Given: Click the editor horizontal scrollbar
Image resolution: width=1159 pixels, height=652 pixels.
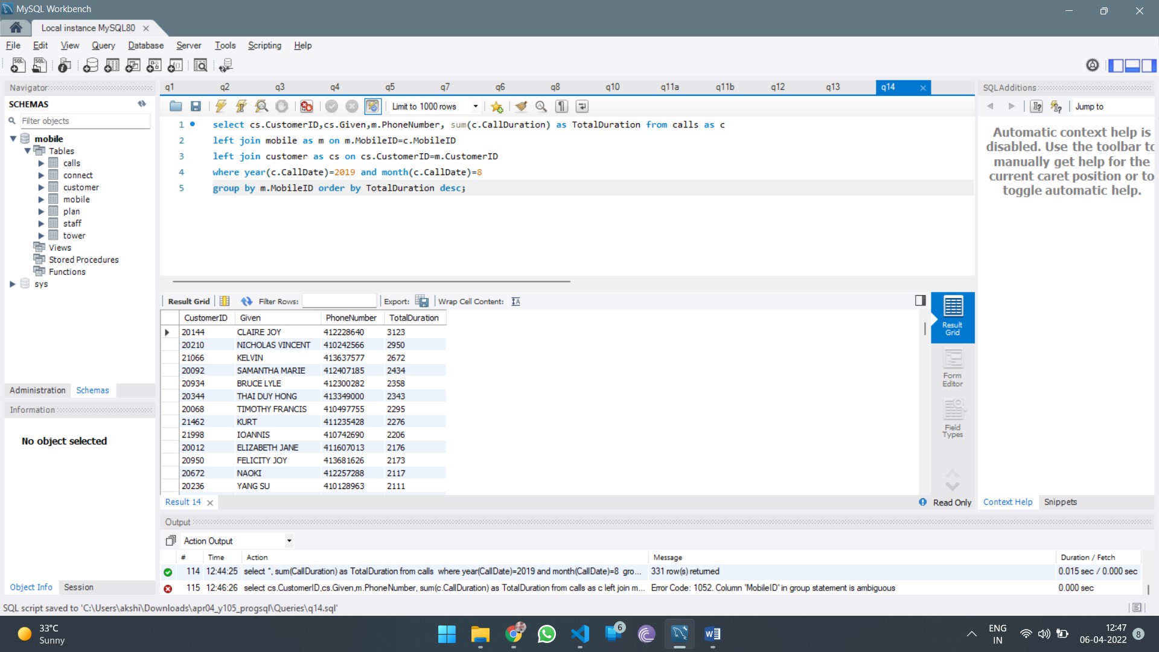Looking at the screenshot, I should pyautogui.click(x=371, y=281).
